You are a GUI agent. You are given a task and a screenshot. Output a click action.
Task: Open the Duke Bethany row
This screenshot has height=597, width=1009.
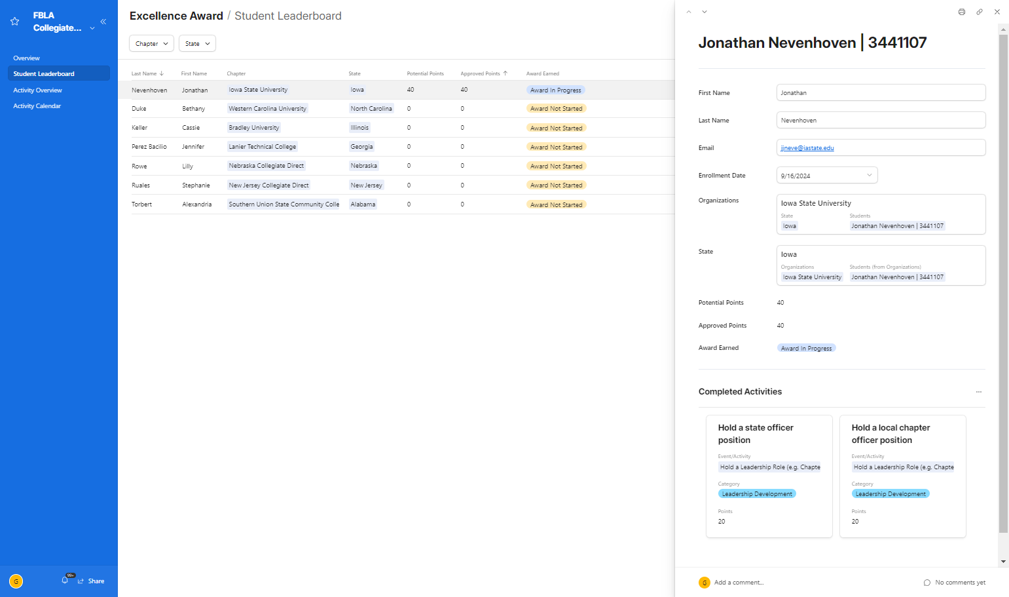click(396, 109)
